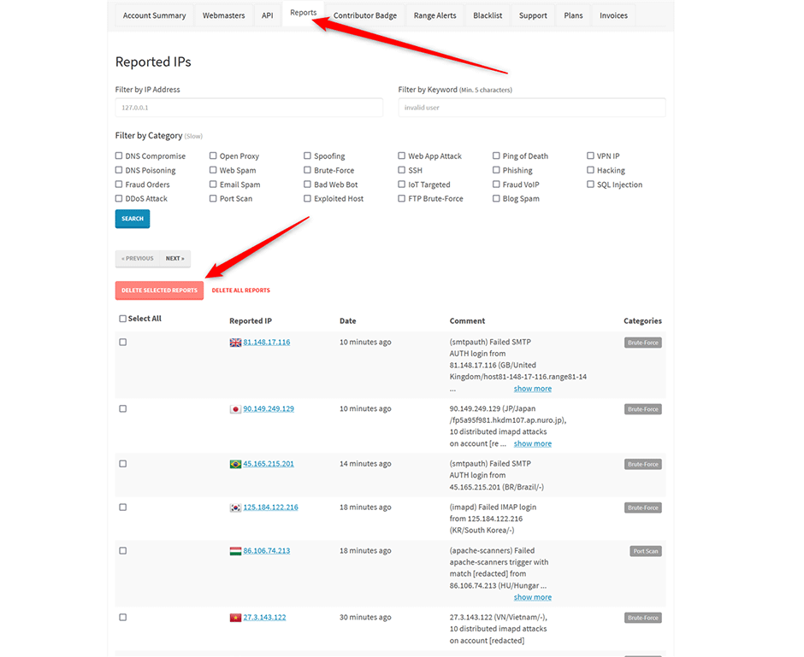The width and height of the screenshot is (804, 657).
Task: Click the South Korea flag beside 125.184.122.216
Action: click(235, 507)
